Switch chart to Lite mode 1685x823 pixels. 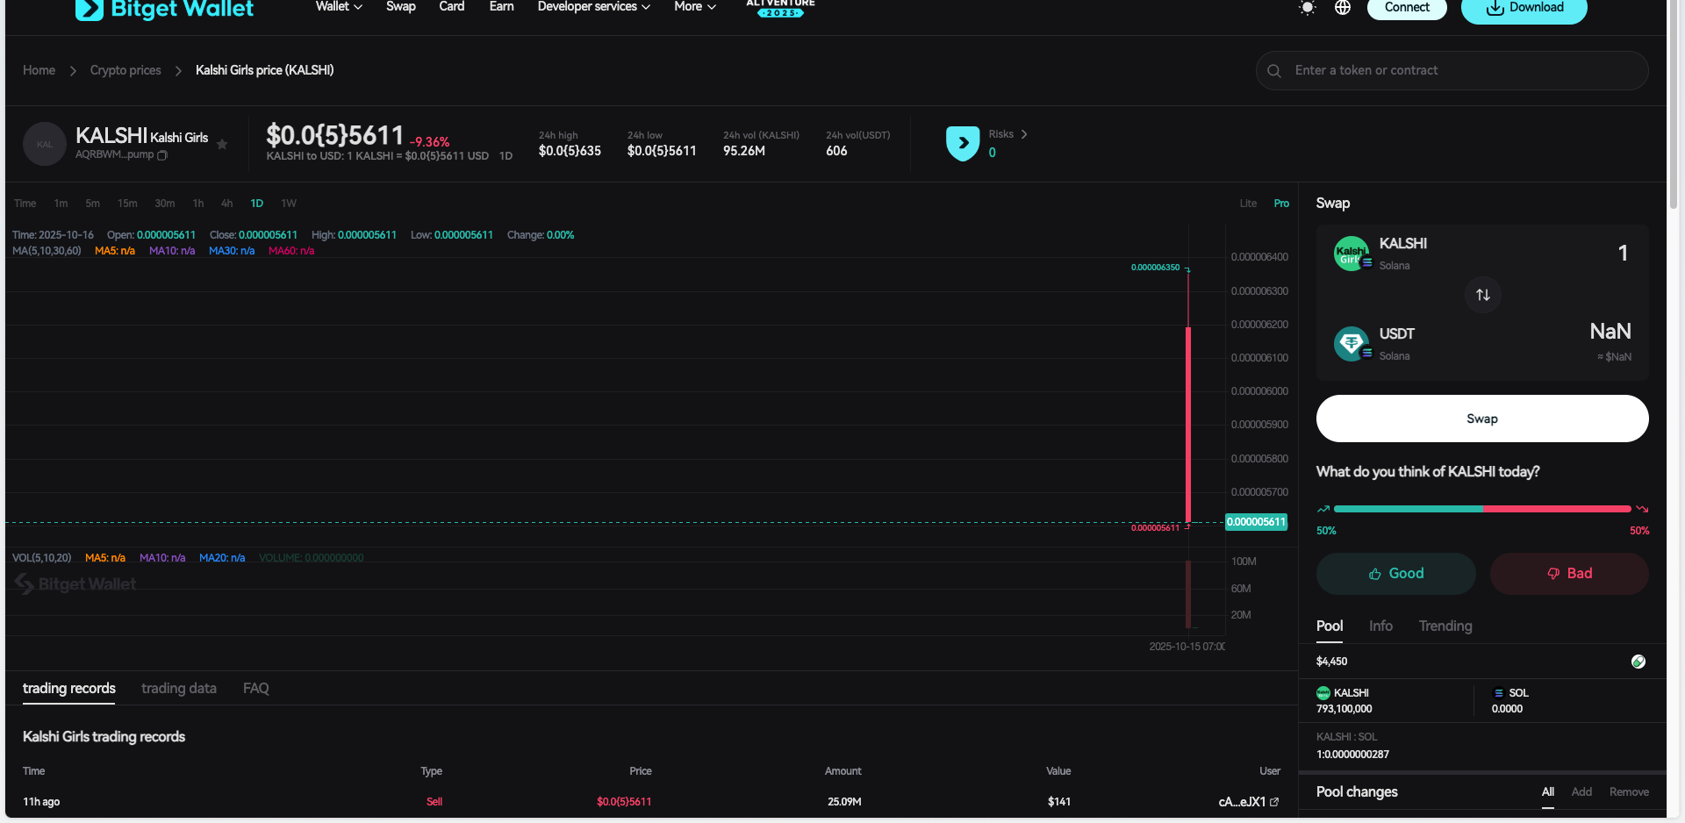click(1247, 204)
